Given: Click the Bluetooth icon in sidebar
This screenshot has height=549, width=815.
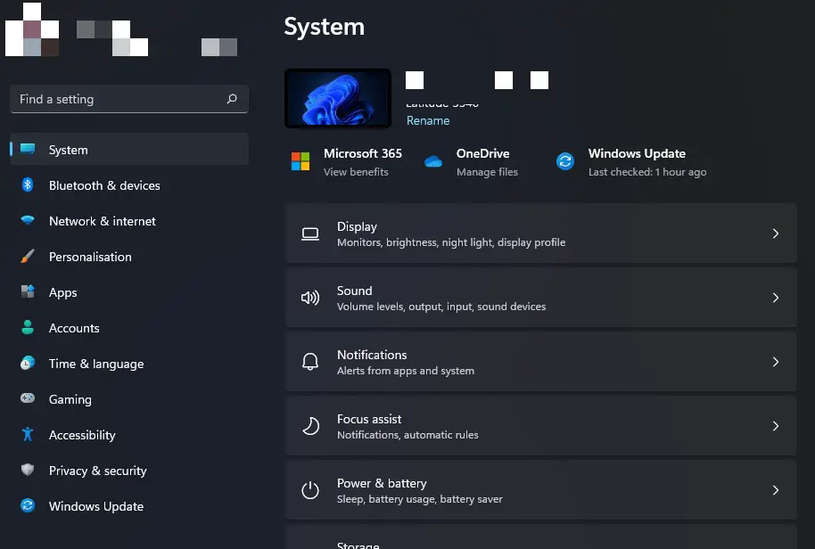Looking at the screenshot, I should (28, 184).
